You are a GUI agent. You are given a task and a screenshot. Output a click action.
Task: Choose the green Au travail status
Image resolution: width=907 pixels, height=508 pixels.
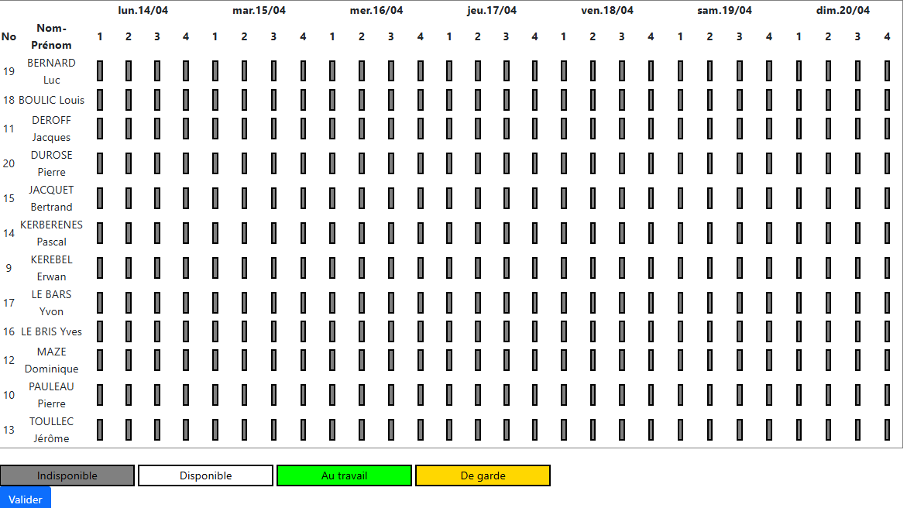[344, 475]
